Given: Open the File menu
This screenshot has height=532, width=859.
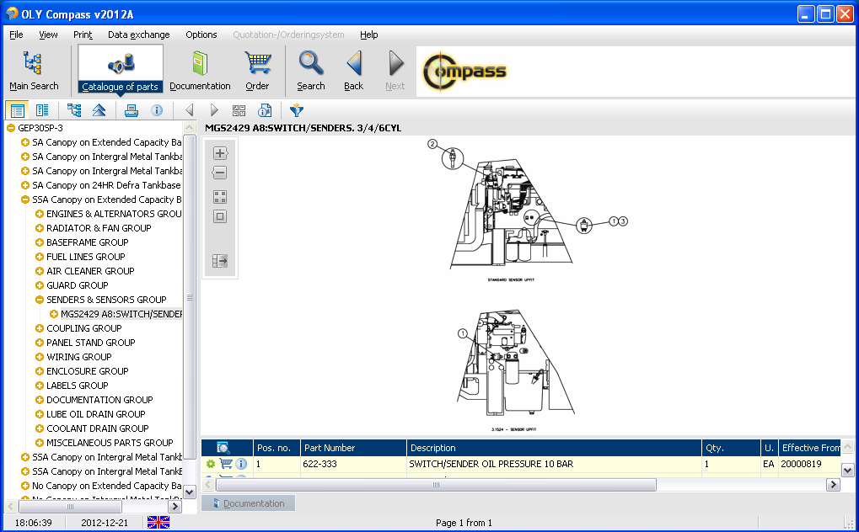Looking at the screenshot, I should click(16, 35).
